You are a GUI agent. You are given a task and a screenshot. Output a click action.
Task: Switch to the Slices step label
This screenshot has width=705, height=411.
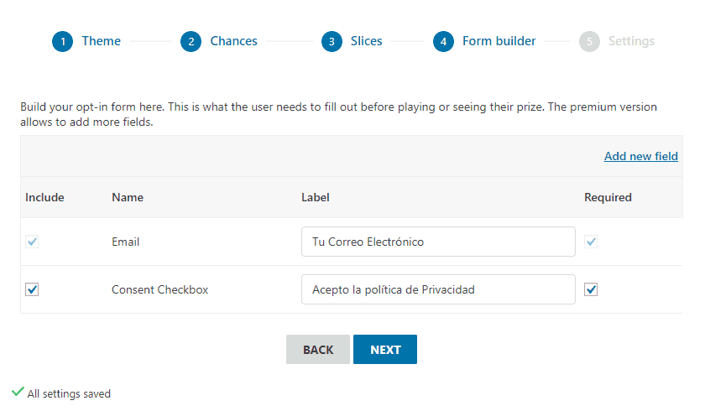pos(367,41)
